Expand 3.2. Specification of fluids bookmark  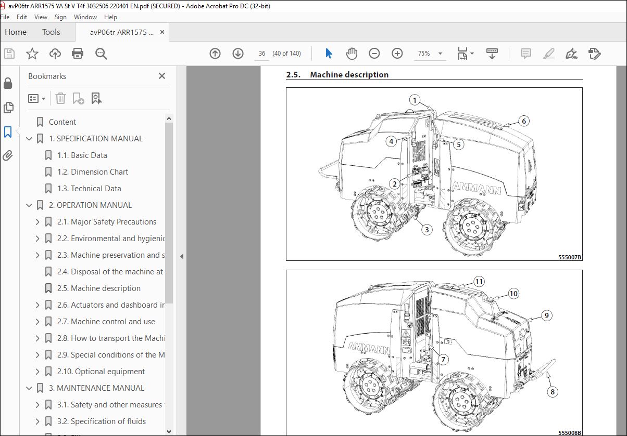coord(37,421)
